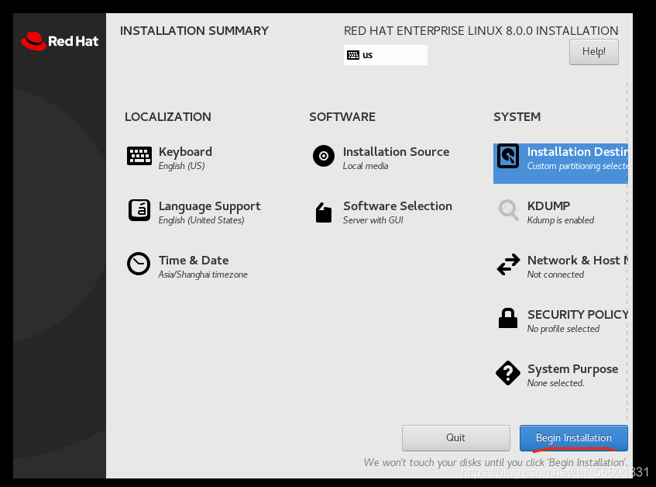
Task: Click 'Server with GUI' text
Action: coord(373,220)
